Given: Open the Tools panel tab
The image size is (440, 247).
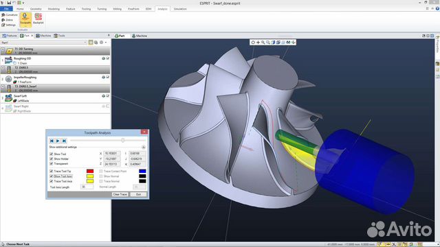Looking at the screenshot, I should (x=59, y=36).
